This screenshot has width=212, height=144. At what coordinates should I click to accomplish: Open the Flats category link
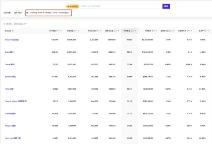pos(9,89)
